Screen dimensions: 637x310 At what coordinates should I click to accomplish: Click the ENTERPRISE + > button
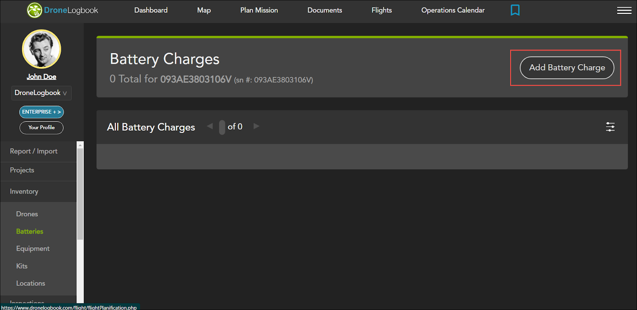(41, 112)
